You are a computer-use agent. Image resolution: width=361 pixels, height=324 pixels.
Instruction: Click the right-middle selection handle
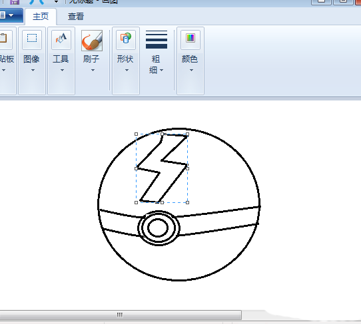click(187, 168)
